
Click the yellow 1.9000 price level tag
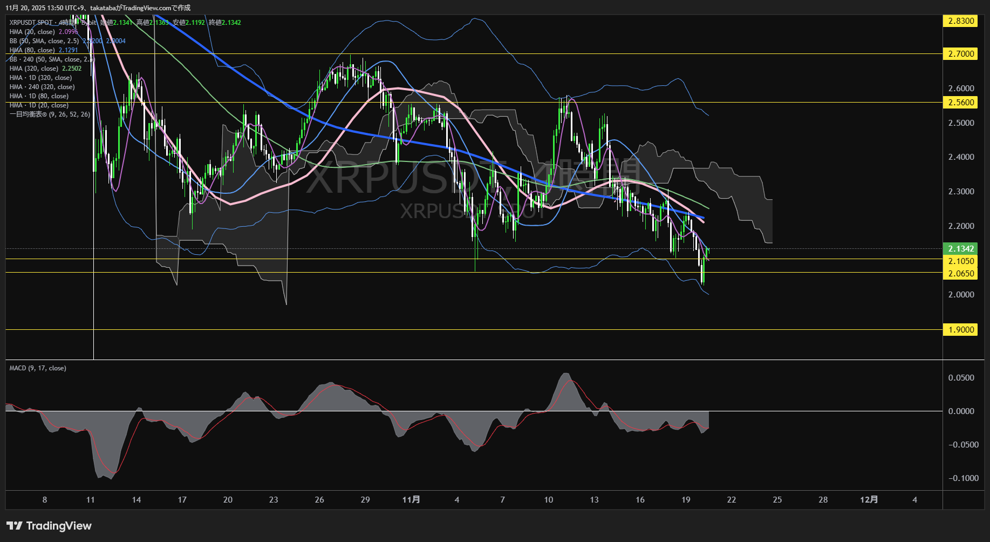coord(960,330)
